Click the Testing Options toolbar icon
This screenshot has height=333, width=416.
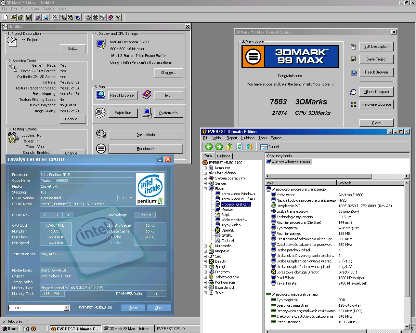pos(71,17)
